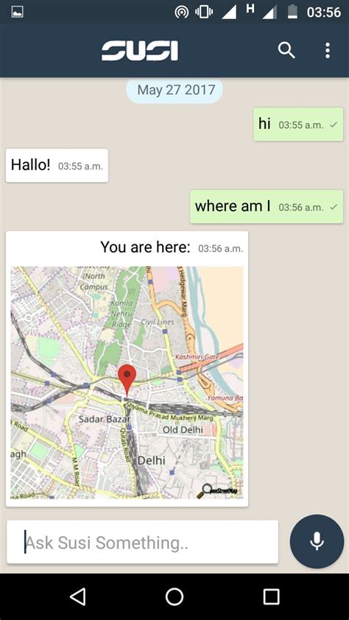Tap the SUSI logo in the header

click(139, 52)
